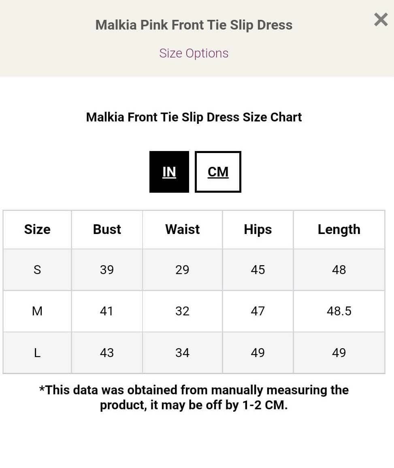Select the S size row label
This screenshot has height=468, width=394.
pyautogui.click(x=37, y=270)
